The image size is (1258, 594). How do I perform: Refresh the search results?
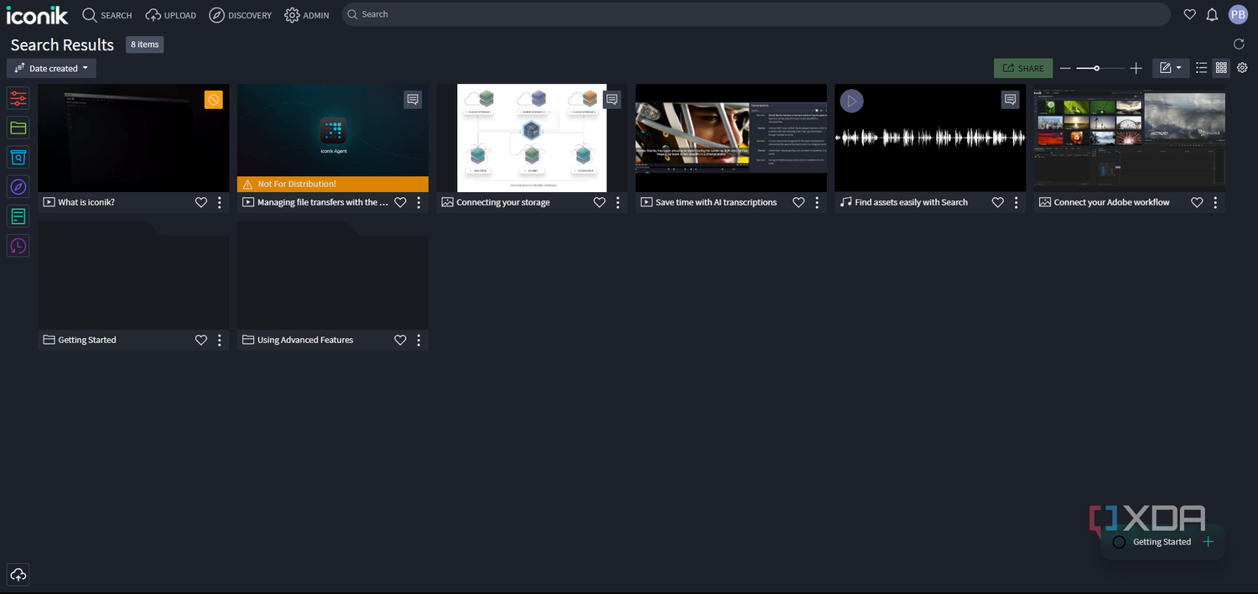tap(1240, 44)
